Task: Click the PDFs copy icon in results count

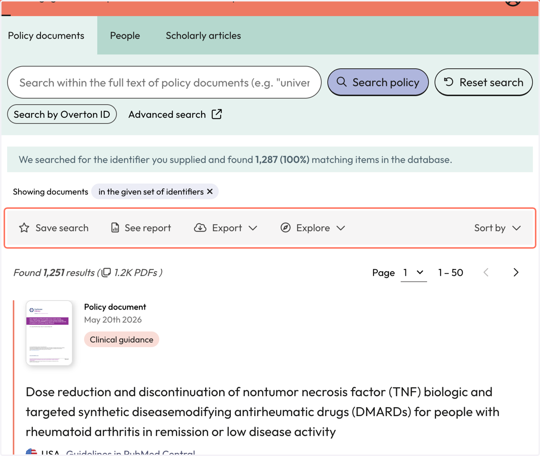Action: [x=106, y=272]
